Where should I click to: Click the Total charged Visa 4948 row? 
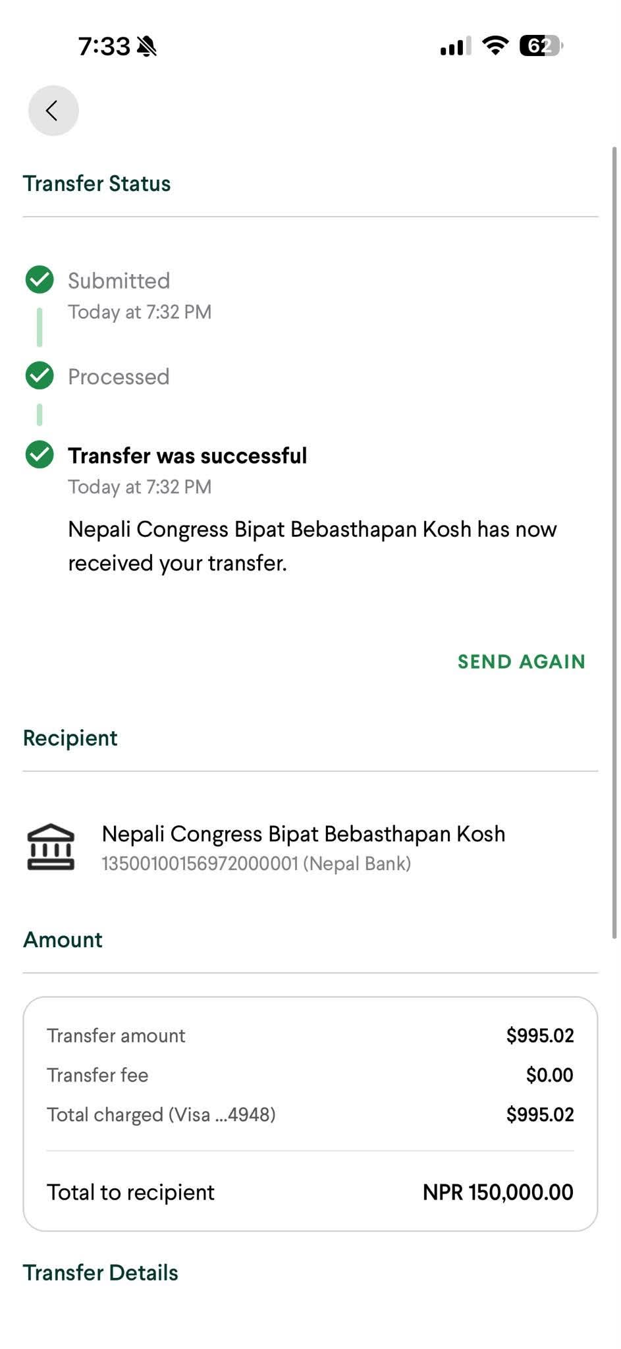point(310,1115)
